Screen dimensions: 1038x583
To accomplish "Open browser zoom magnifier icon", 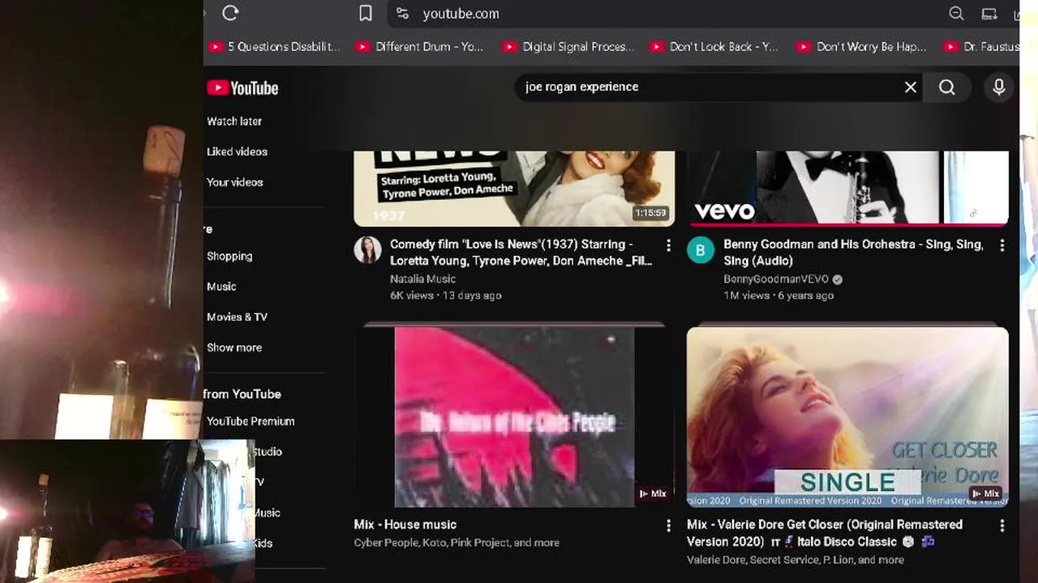I will point(956,13).
